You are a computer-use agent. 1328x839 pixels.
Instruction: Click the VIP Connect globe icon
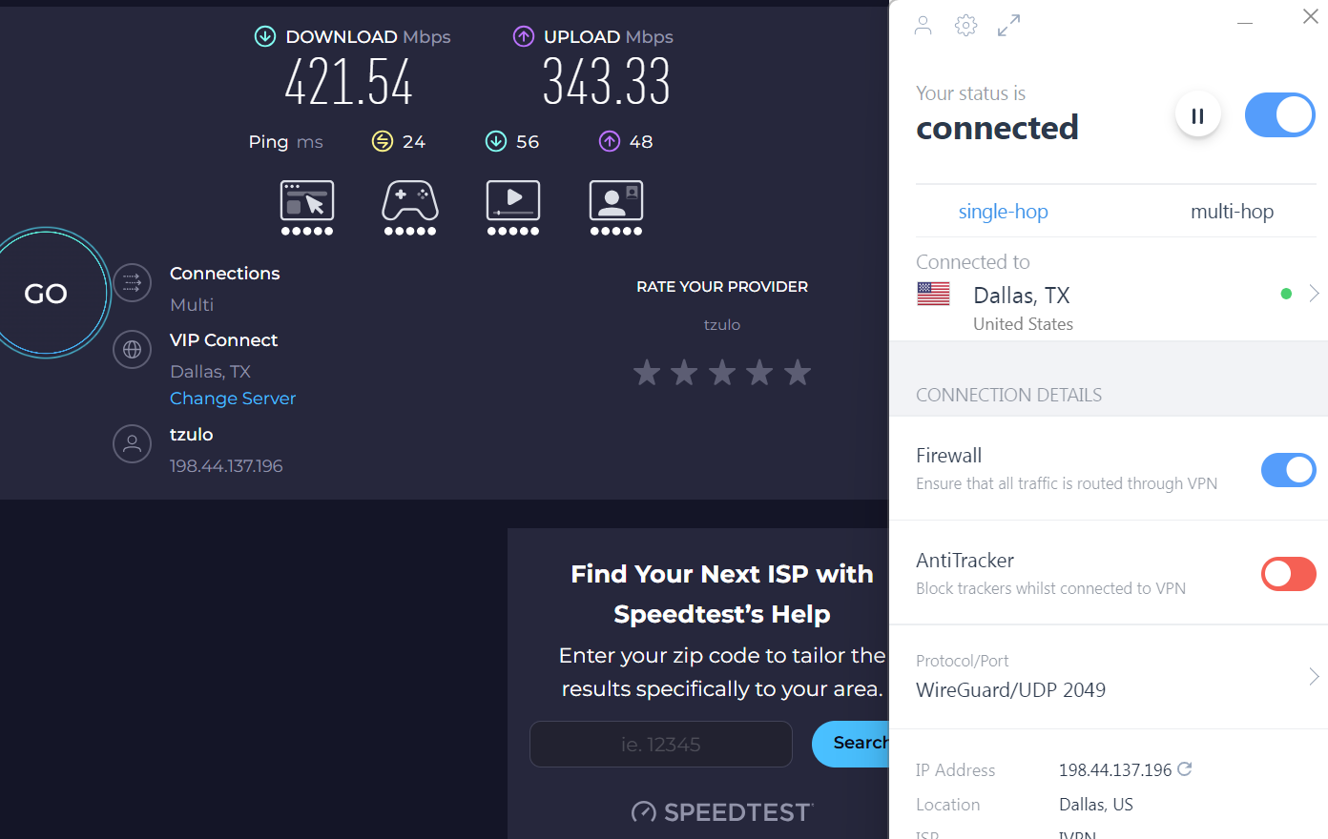tap(133, 350)
